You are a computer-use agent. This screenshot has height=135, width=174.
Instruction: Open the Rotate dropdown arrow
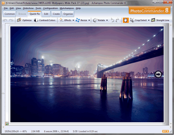point(107,20)
